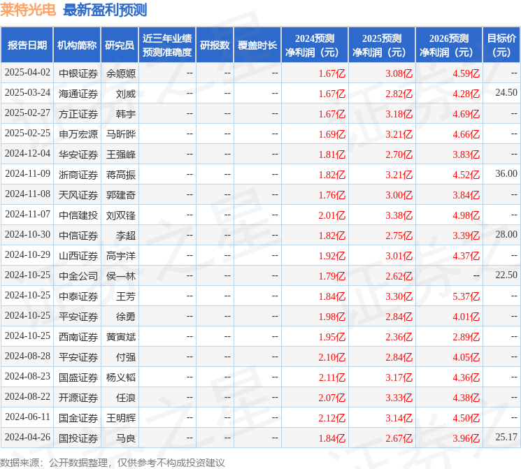This screenshot has height=469, width=521.
Task: Select date cell 2024-04-26
Action: pyautogui.click(x=27, y=438)
